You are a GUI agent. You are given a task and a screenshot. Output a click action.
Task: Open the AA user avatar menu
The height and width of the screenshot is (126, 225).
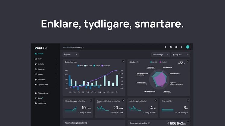coord(188,47)
